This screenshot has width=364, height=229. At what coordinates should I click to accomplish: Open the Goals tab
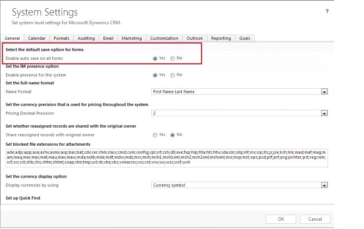[245, 38]
